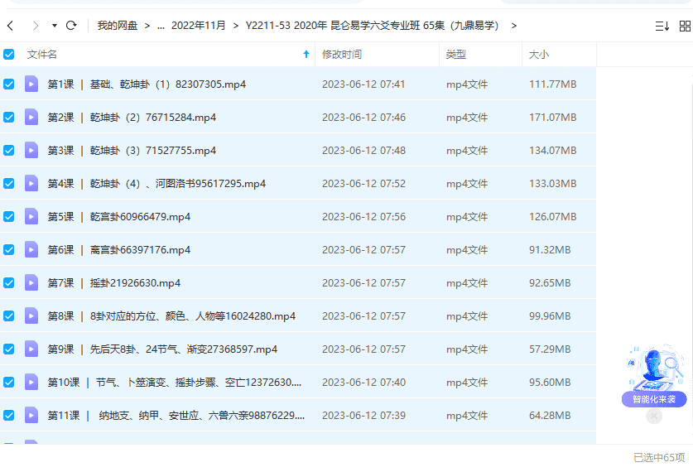Image resolution: width=693 pixels, height=472 pixels.
Task: Click the 文件名 sort arrow indicator
Action: tap(306, 55)
